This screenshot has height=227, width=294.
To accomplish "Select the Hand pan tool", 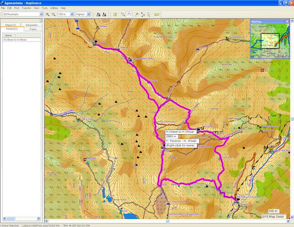I will coord(129,14).
